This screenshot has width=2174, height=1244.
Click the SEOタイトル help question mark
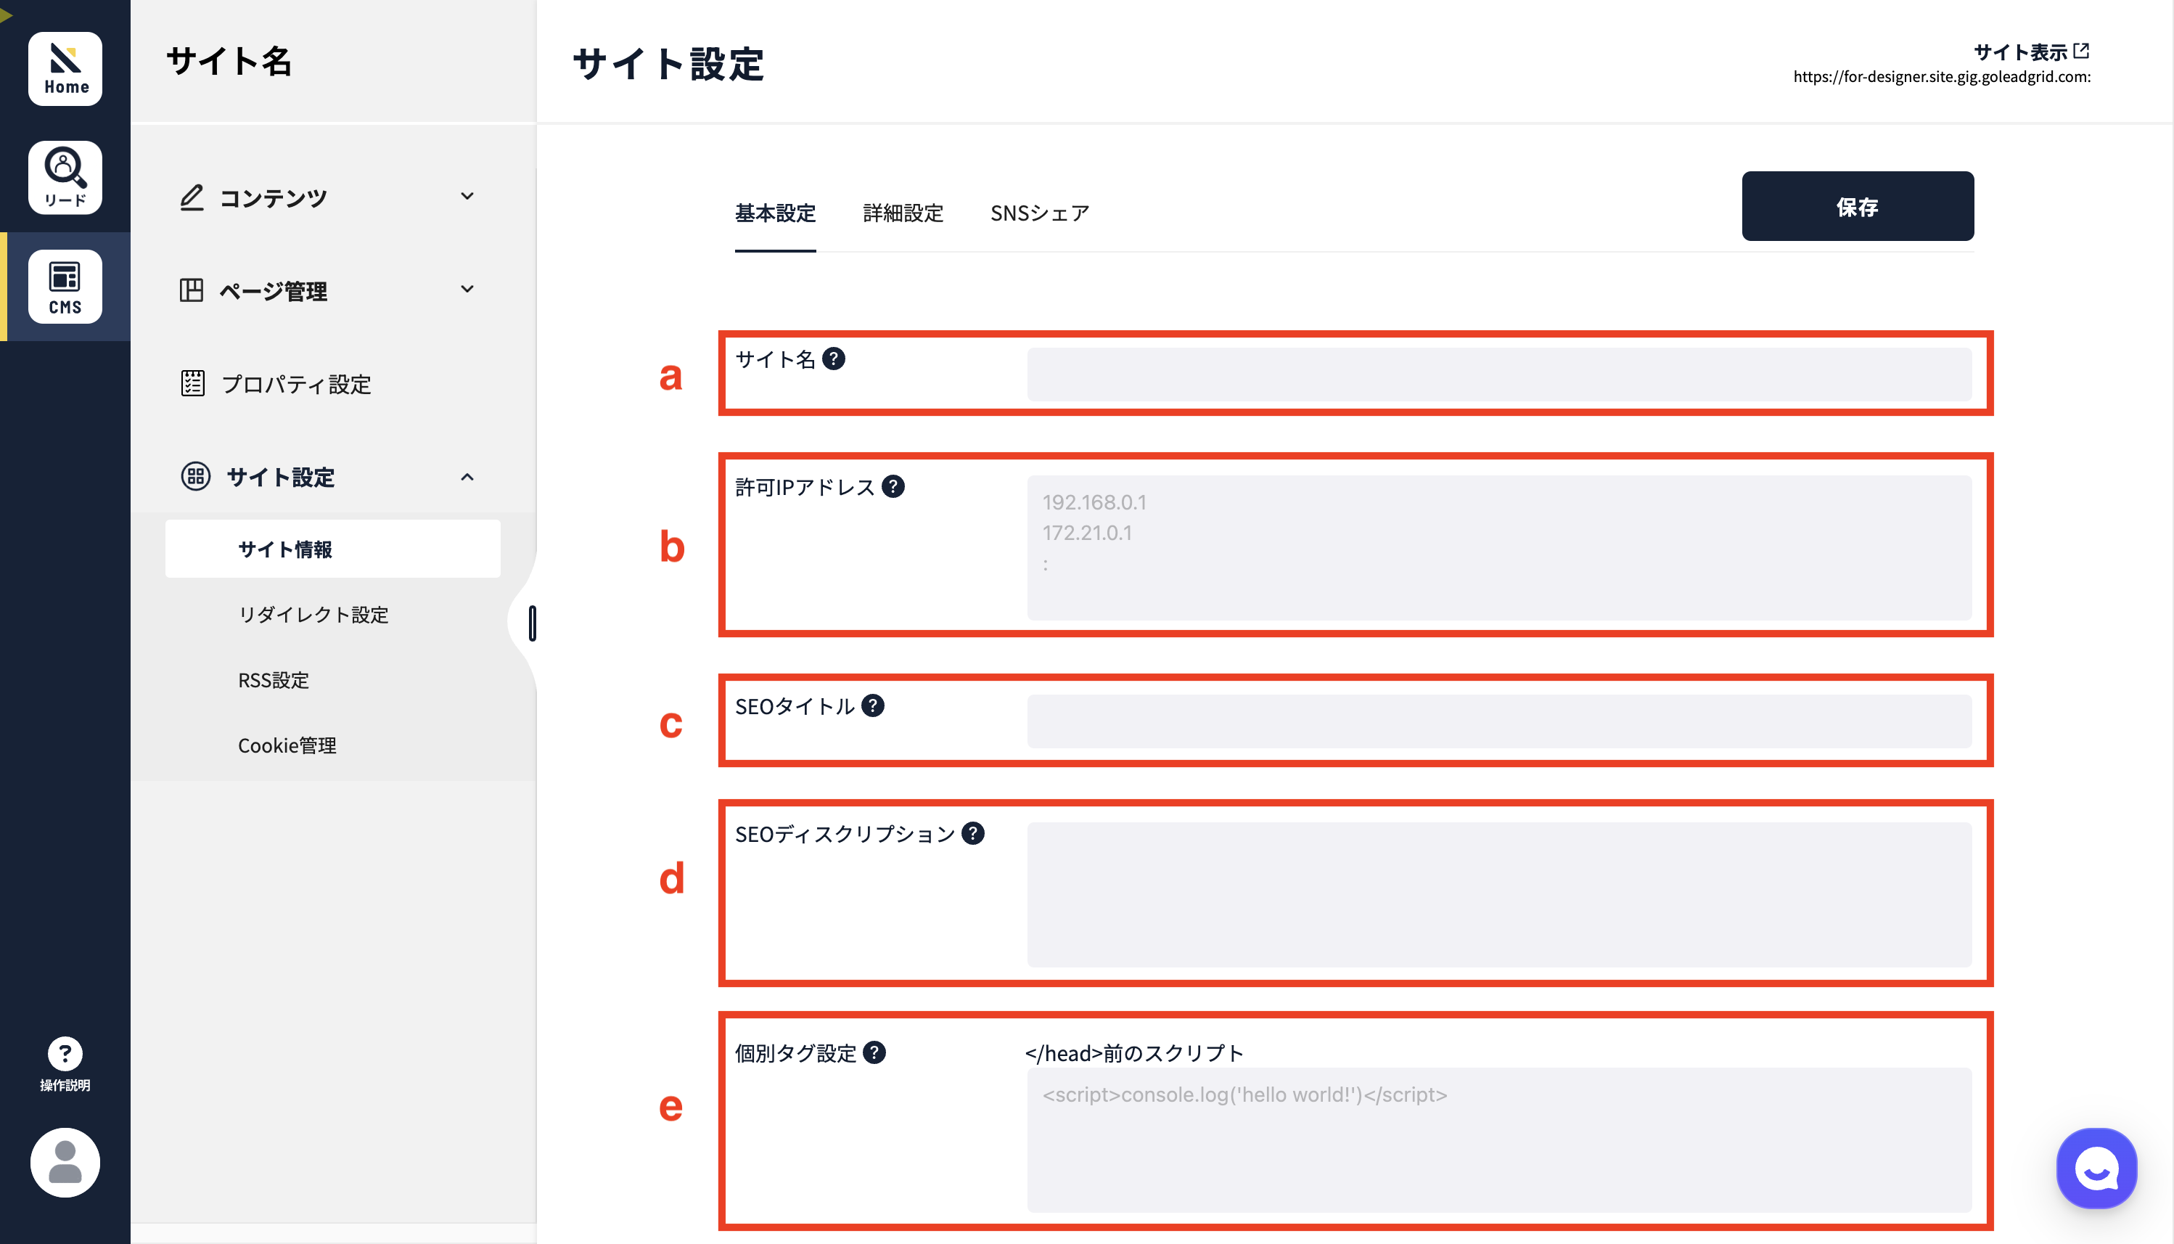[873, 705]
